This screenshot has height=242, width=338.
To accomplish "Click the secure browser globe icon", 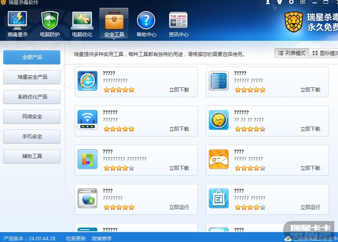I will tap(87, 199).
